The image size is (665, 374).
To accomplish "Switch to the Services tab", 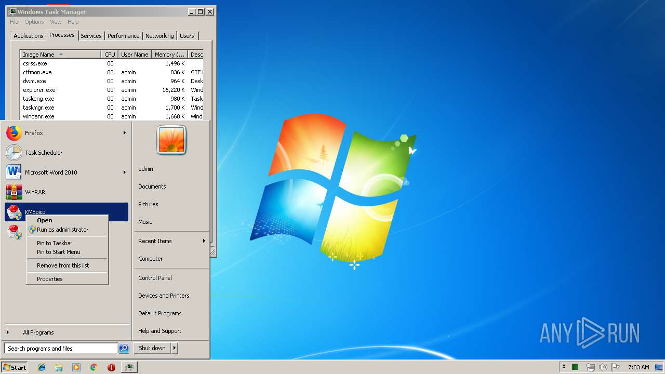I will point(91,36).
